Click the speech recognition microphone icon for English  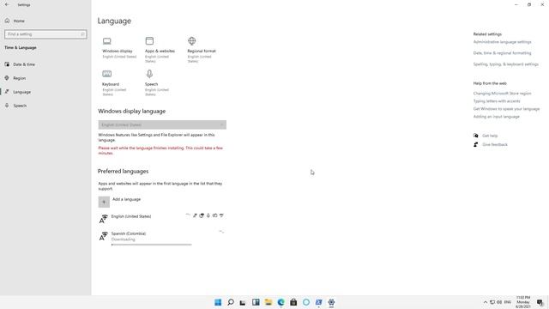click(208, 215)
